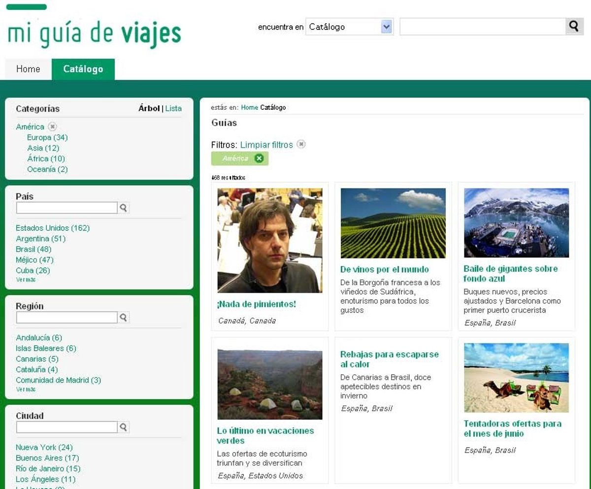Click into the main header search field
The width and height of the screenshot is (591, 489).
tap(482, 27)
